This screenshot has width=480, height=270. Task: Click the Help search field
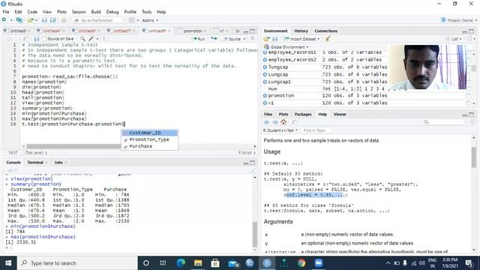(443, 122)
